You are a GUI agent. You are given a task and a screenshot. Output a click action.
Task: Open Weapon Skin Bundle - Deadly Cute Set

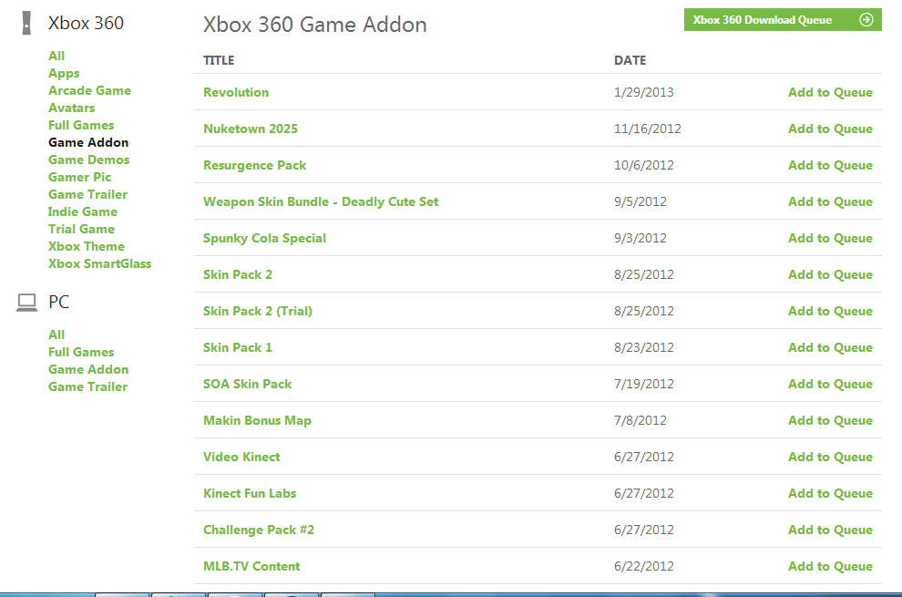(321, 201)
